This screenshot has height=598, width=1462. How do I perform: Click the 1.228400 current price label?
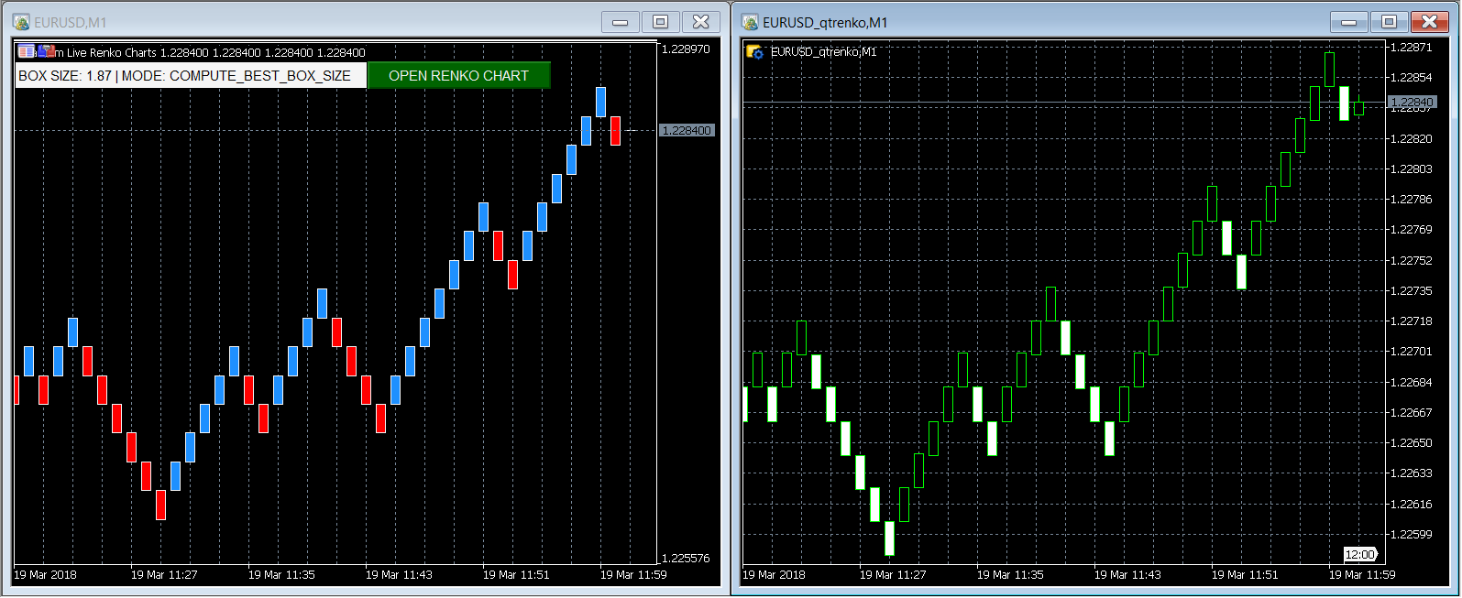[687, 131]
